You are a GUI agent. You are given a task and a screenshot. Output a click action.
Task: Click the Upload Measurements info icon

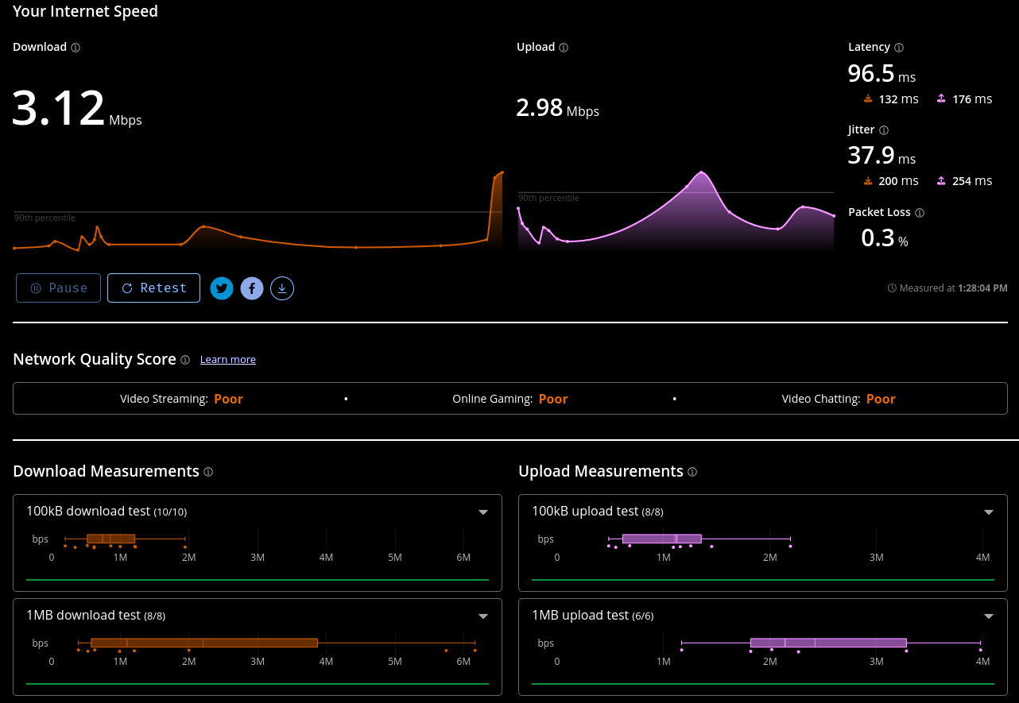point(692,472)
